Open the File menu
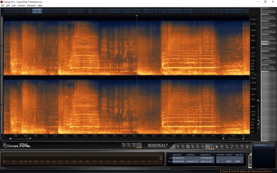The image size is (277, 173). (x=2, y=5)
